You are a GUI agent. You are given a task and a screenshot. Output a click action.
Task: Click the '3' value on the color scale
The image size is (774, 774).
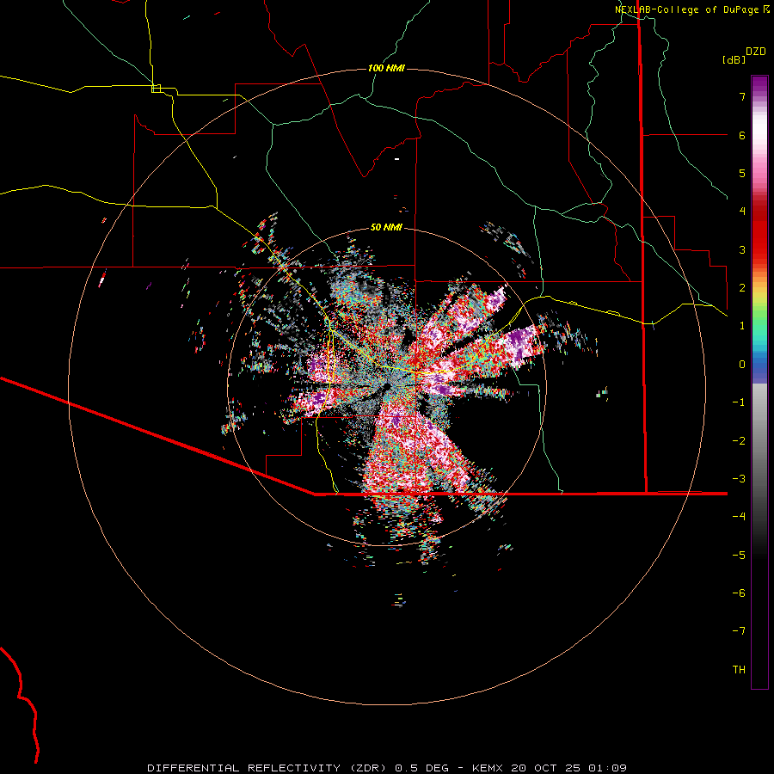click(742, 249)
